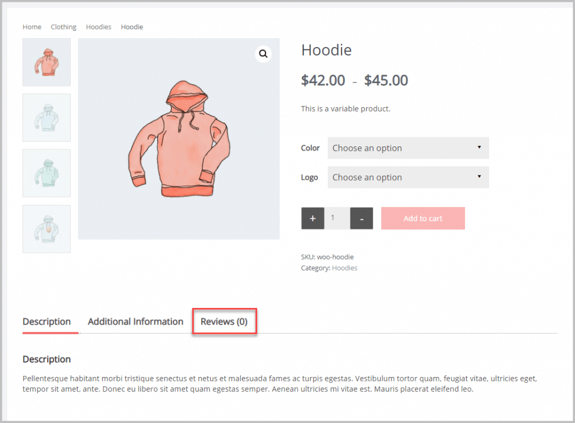
Task: Select the pink hoodie thumbnail
Action: point(46,62)
